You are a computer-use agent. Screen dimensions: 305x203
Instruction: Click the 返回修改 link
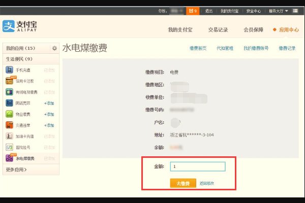coord(206,183)
